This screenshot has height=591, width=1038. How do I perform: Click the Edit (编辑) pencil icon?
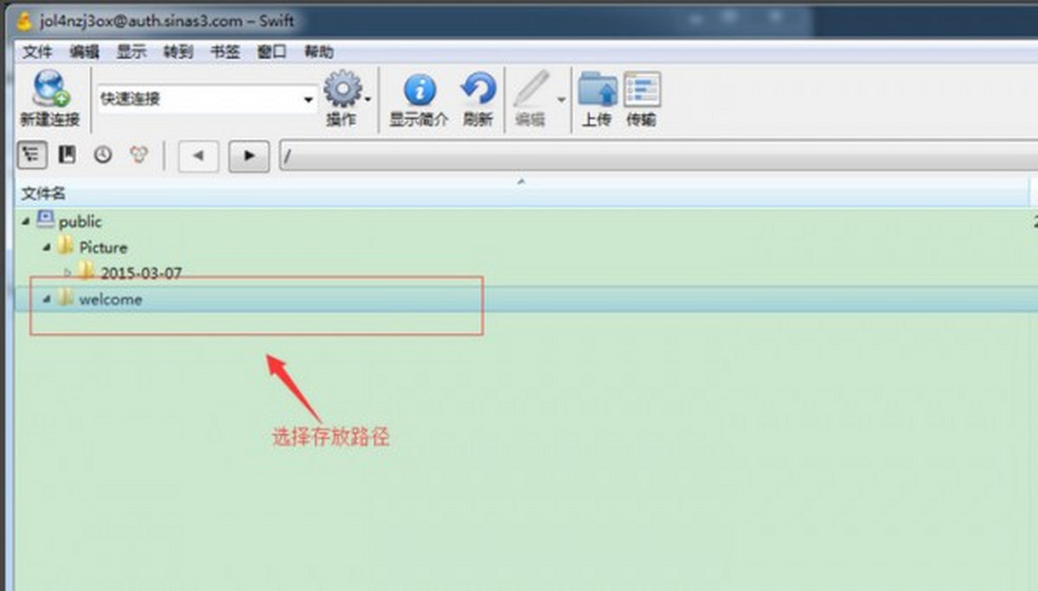pos(531,91)
